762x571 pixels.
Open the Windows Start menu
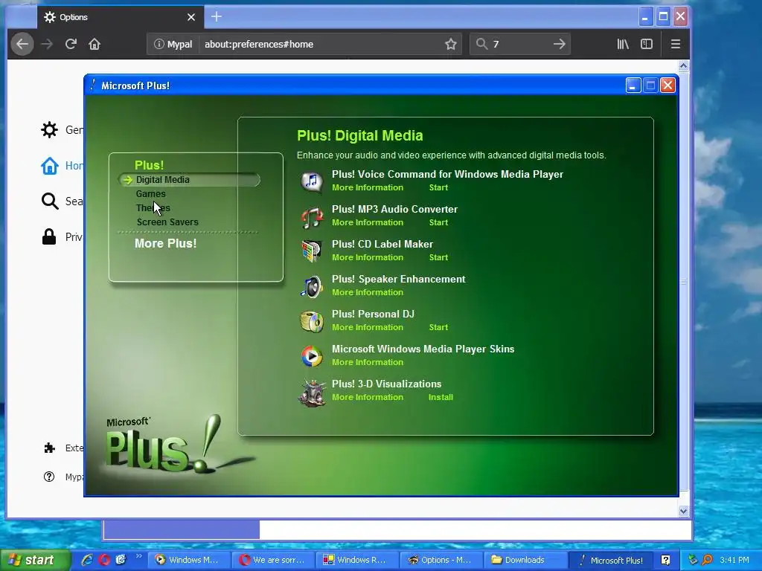point(34,560)
